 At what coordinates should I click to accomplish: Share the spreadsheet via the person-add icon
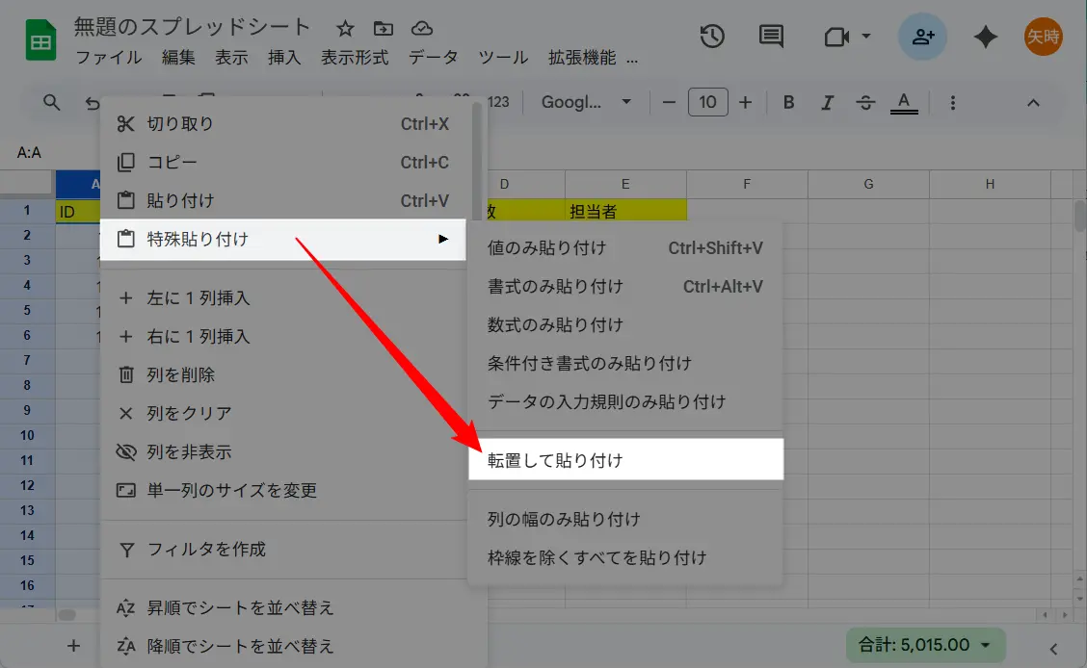click(922, 36)
